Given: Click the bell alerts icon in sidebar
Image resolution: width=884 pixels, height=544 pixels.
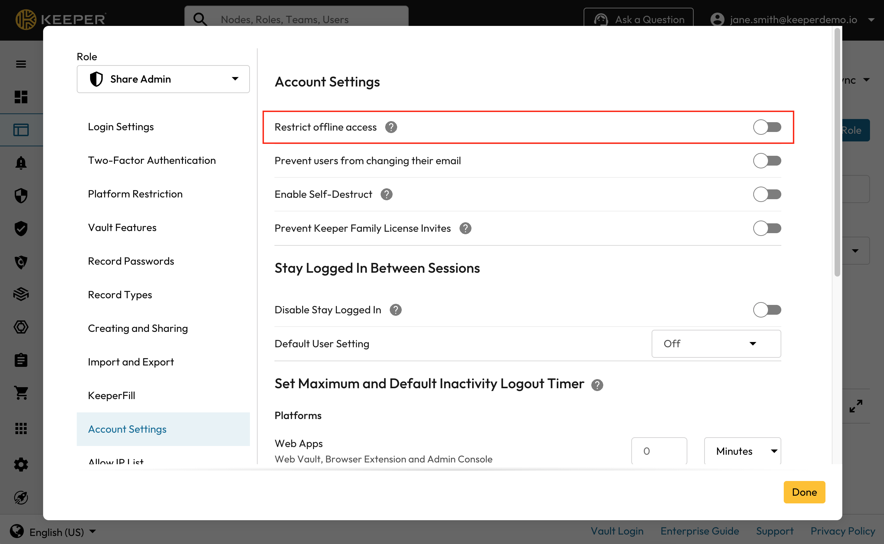Looking at the screenshot, I should [21, 163].
